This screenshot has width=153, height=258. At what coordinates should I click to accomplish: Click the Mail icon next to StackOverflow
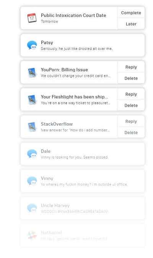[32, 127]
